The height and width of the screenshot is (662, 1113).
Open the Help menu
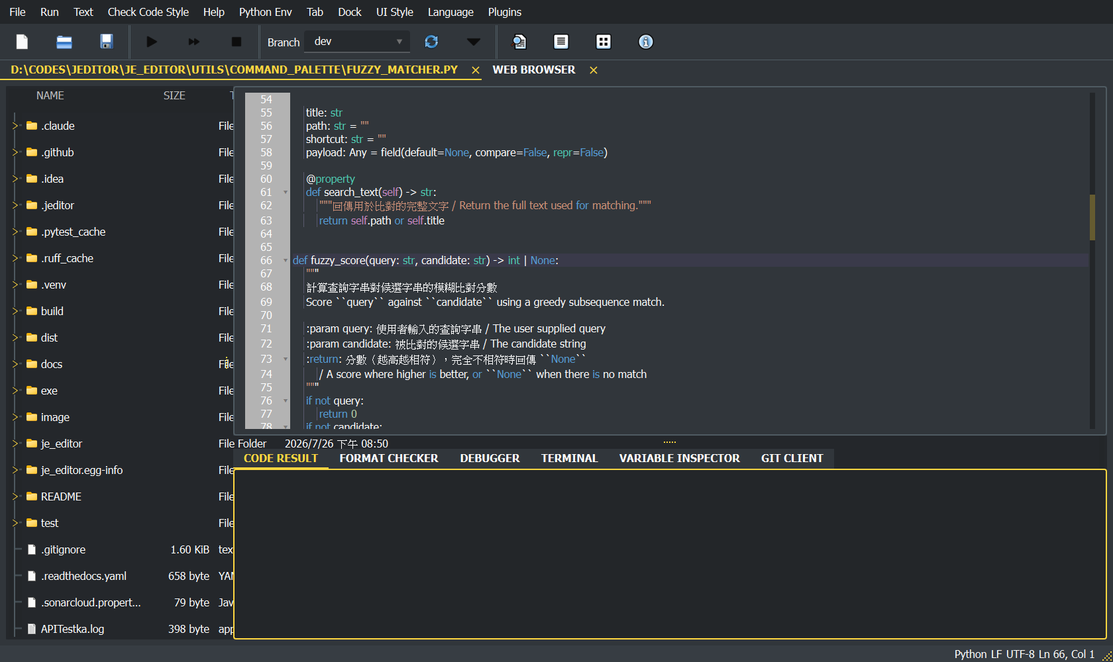(214, 12)
